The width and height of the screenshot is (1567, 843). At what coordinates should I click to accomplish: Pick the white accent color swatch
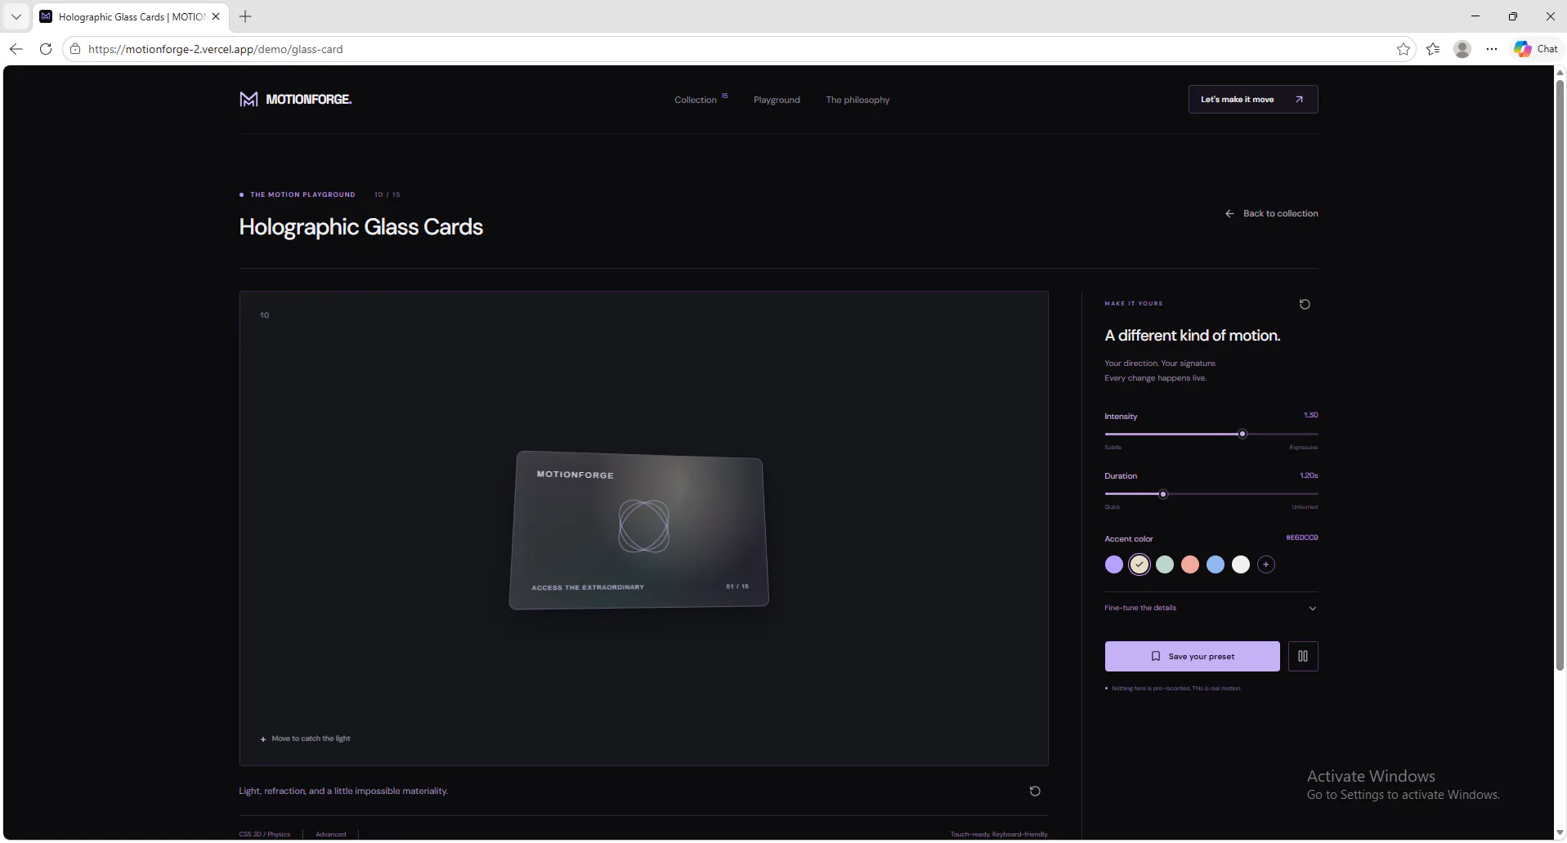[x=1241, y=564]
